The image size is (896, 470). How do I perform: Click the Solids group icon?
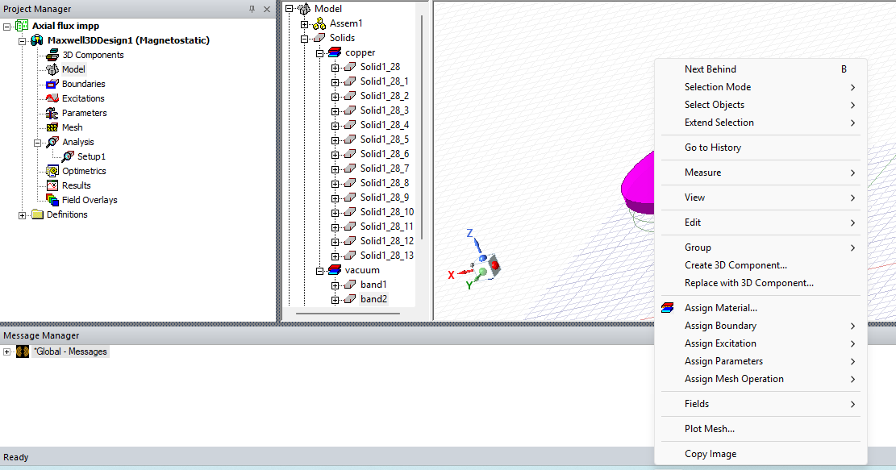pyautogui.click(x=319, y=38)
